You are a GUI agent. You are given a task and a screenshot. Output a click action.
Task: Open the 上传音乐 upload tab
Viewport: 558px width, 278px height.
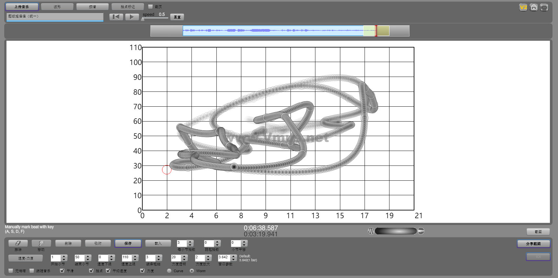point(22,7)
